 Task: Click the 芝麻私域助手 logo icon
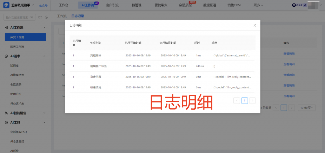click(6, 5)
